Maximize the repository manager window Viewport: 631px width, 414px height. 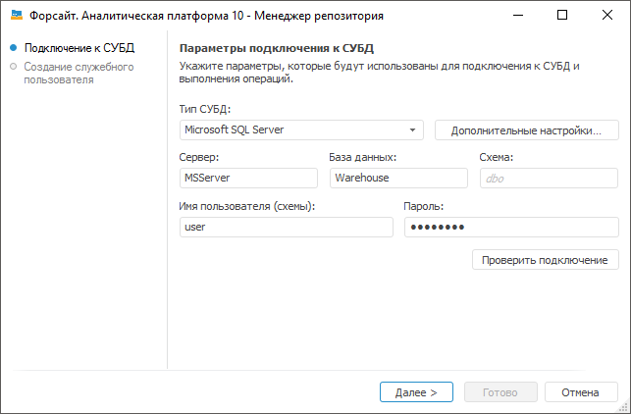[x=562, y=16]
